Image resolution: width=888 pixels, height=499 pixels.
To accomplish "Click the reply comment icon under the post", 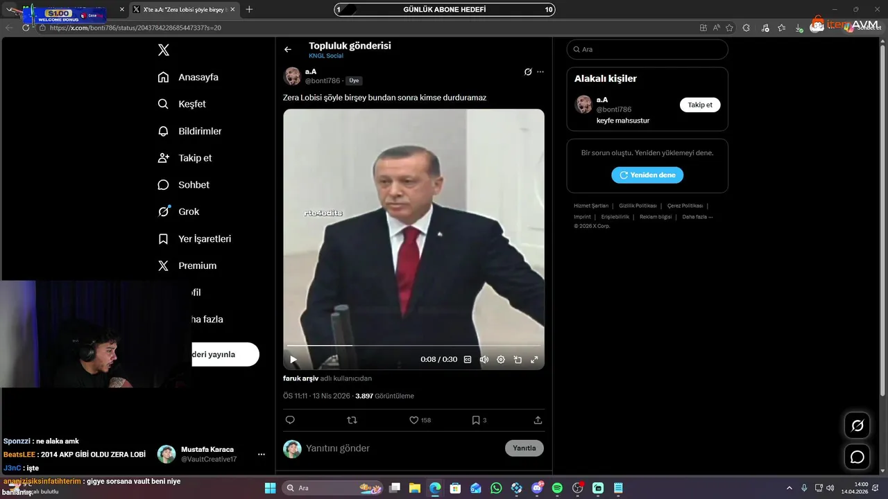I will tap(290, 420).
